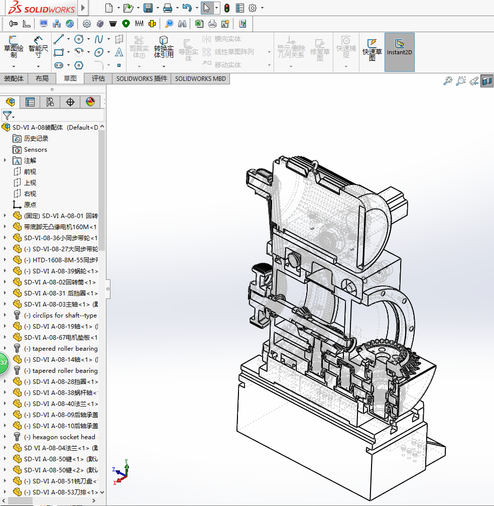The width and height of the screenshot is (494, 506).
Task: Toggle the Rapid Sketch (快速草图) button
Action: pyautogui.click(x=372, y=48)
